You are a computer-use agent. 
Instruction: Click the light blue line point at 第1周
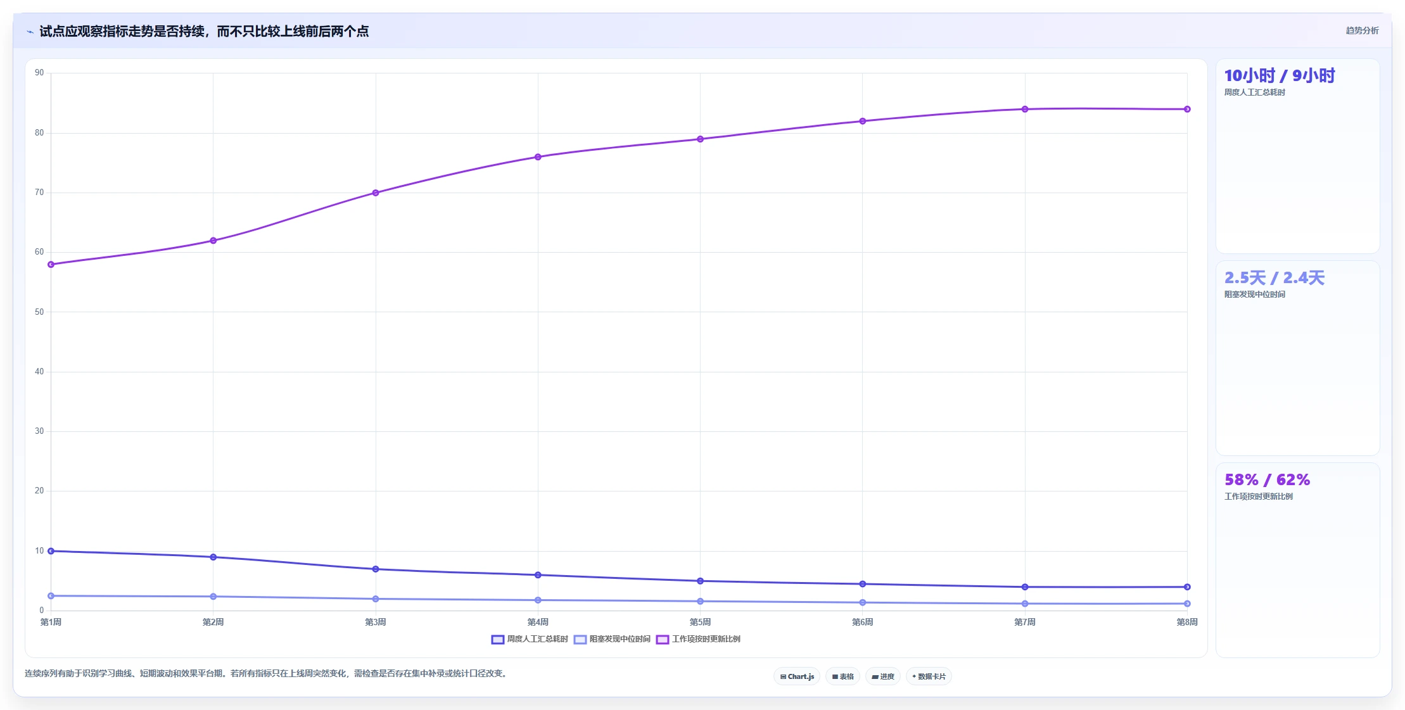(51, 596)
